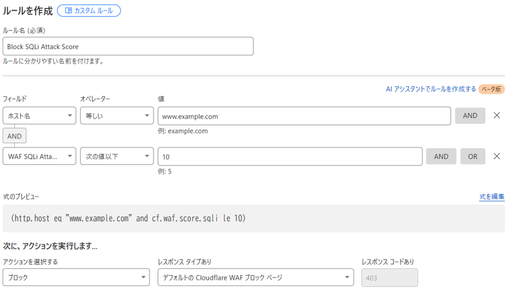Click the ベータ版 badge
This screenshot has width=509, height=290.
click(x=491, y=89)
